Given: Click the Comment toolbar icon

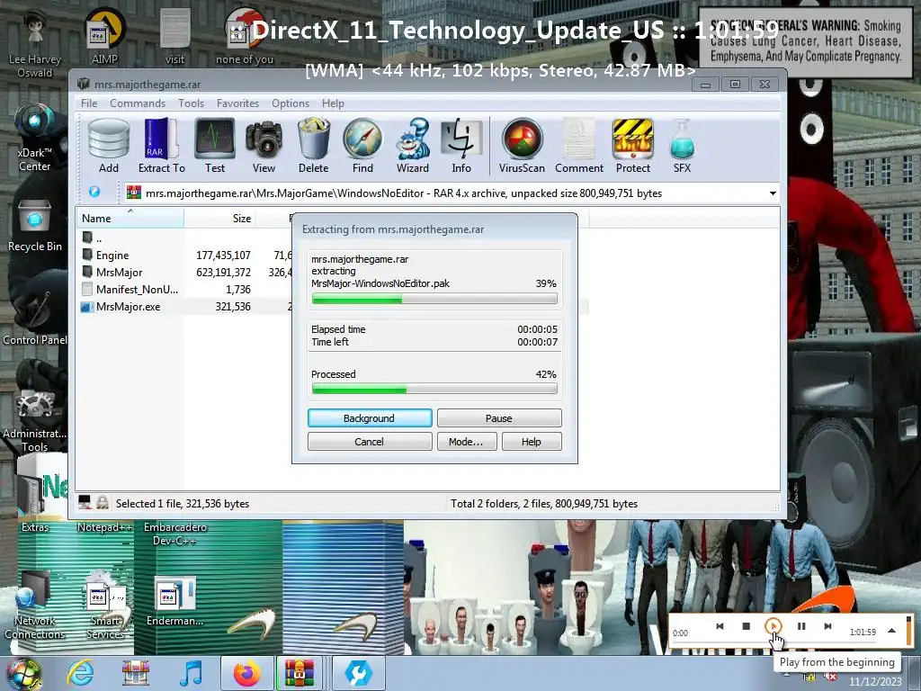Looking at the screenshot, I should [x=579, y=146].
